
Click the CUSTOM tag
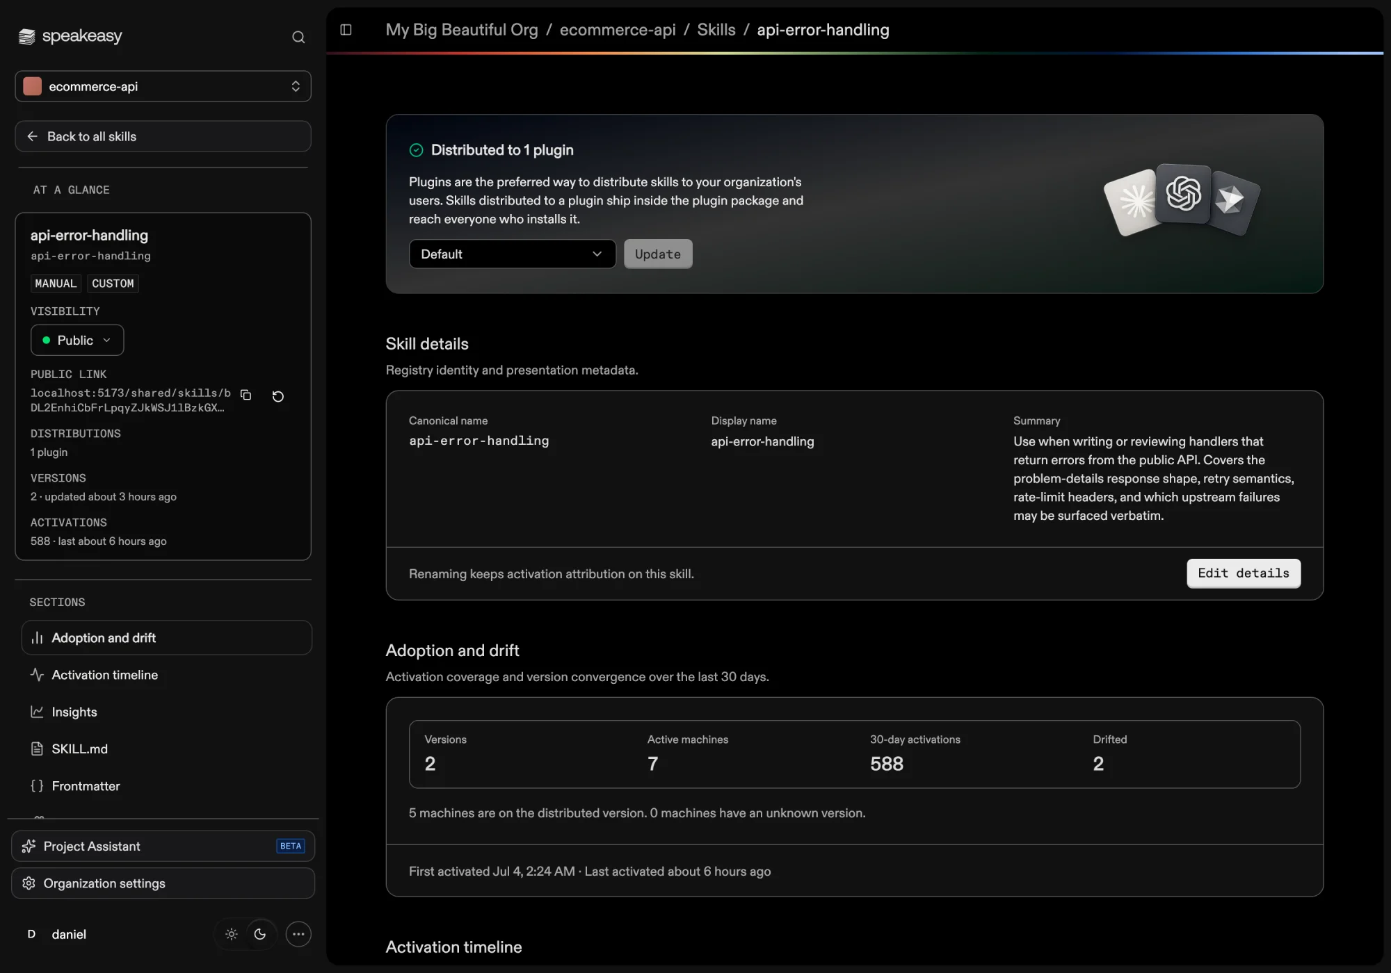(x=113, y=284)
